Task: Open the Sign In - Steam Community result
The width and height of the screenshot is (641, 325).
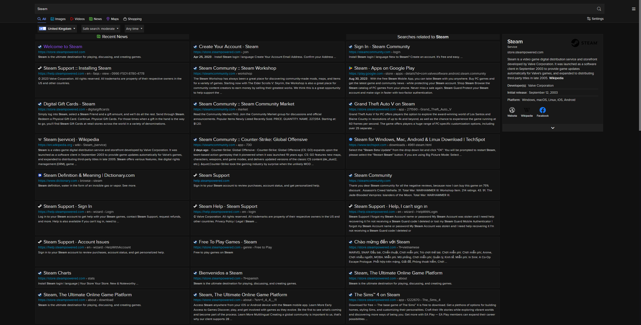Action: click(x=382, y=47)
